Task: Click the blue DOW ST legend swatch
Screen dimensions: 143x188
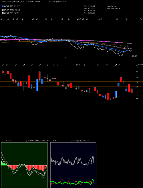Action: click(x=3, y=6)
